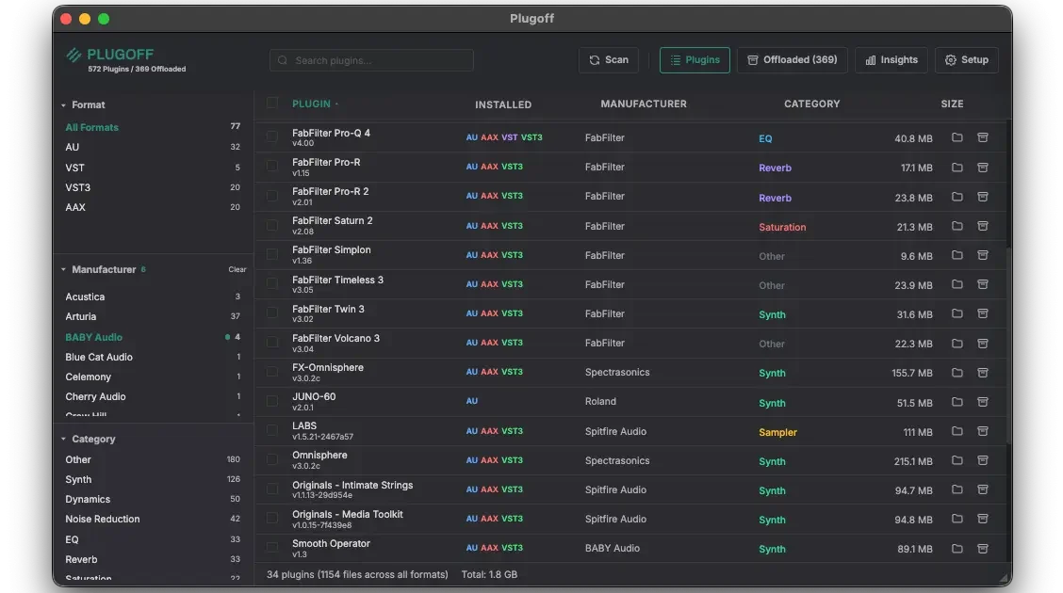This screenshot has width=1063, height=593.
Task: Select all plugins via the header checkbox
Action: (x=271, y=104)
